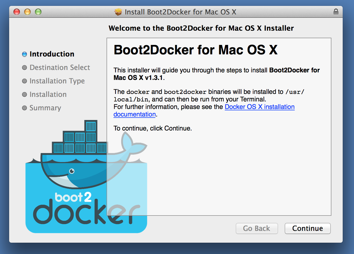Screen dimensions: 354x254
Task: Zoom the installer window with green button
Action: click(38, 12)
